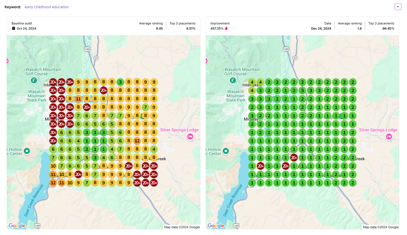Click bottom-left corner 12 marker on baseline grid
Image resolution: width=407 pixels, height=235 pixels.
tap(53, 183)
